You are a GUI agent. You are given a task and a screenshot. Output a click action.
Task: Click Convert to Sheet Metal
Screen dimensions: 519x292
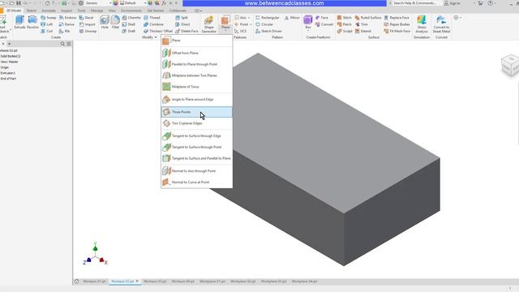pos(441,24)
